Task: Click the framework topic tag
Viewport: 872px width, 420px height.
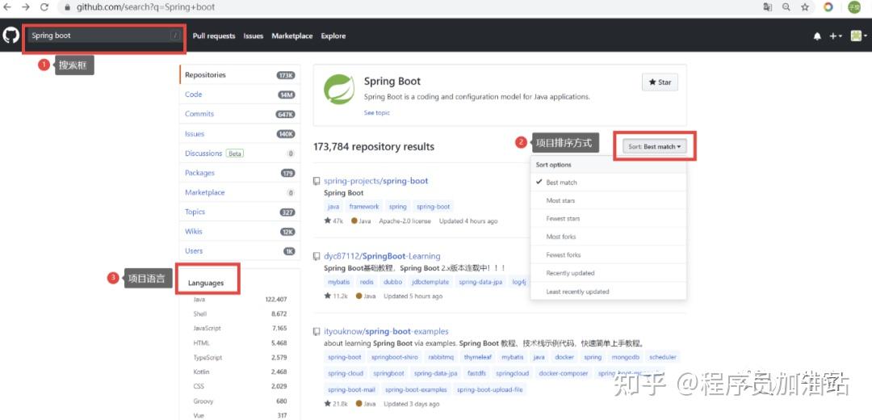Action: pyautogui.click(x=364, y=207)
